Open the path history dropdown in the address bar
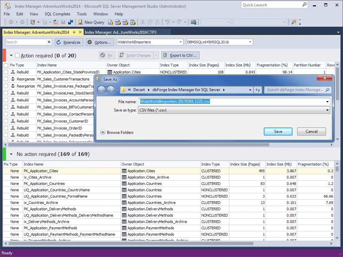The width and height of the screenshot is (343, 257). click(x=250, y=90)
